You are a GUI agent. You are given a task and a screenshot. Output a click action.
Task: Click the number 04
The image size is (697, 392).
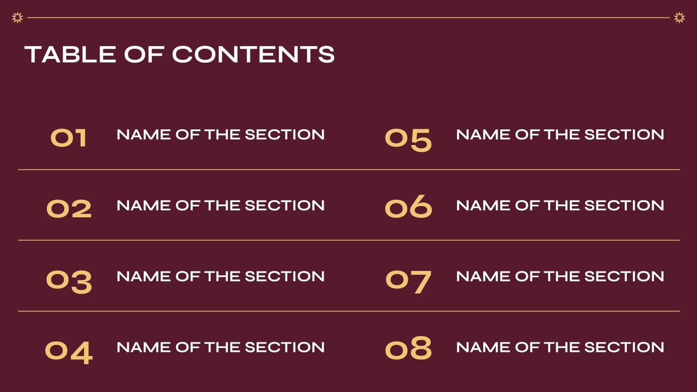pyautogui.click(x=69, y=352)
